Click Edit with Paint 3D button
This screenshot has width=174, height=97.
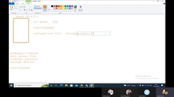[80, 8]
